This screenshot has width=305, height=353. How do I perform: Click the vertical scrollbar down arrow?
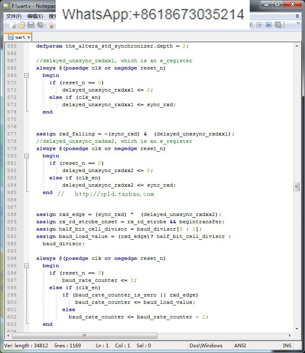point(297,329)
